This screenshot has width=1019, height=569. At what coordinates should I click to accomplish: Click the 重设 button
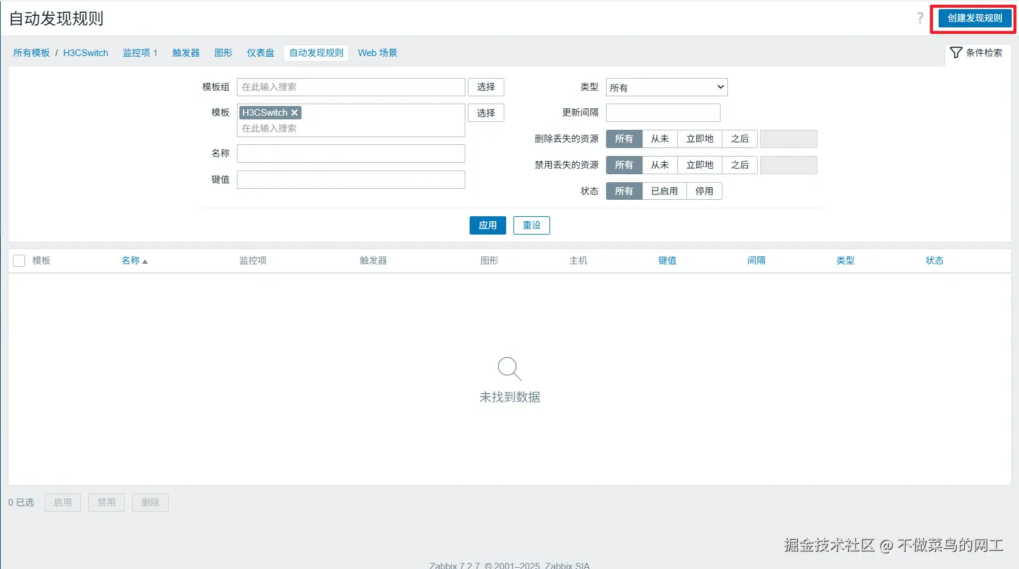coord(532,225)
